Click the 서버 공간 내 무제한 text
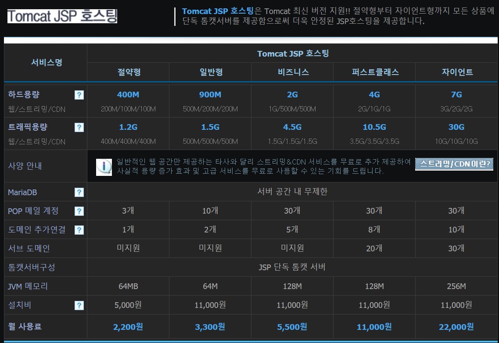The image size is (499, 343). coord(292,191)
